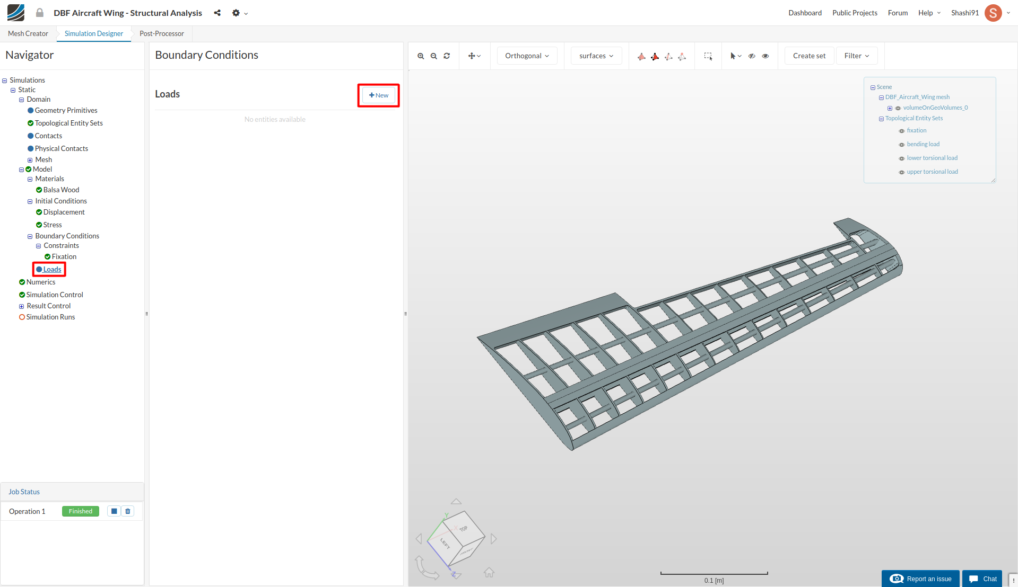Viewport: 1018px width, 587px height.
Task: Switch to the Post-Processor tab
Action: pos(162,33)
